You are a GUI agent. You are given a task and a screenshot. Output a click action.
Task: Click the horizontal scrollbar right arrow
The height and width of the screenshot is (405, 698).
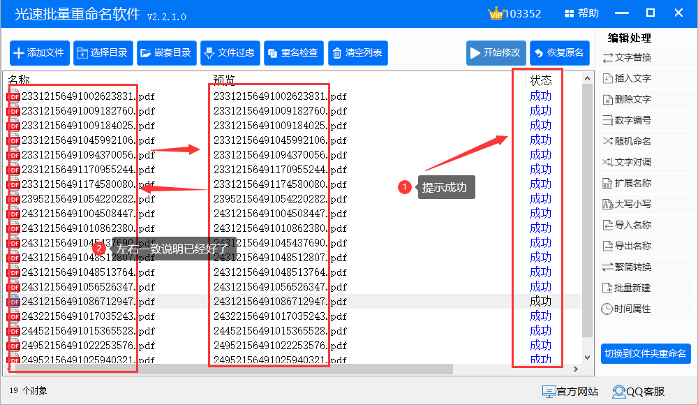click(x=576, y=369)
